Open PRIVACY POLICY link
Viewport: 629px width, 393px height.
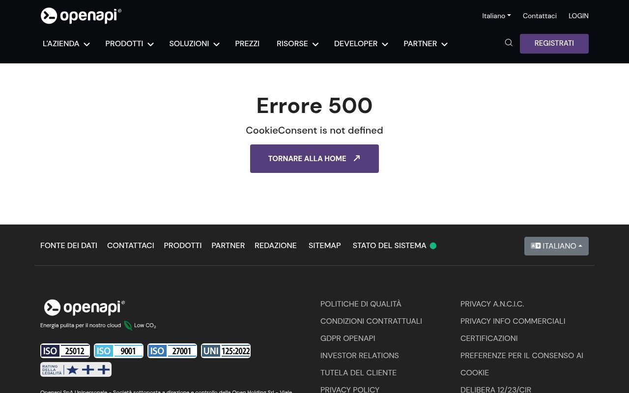pyautogui.click(x=350, y=390)
